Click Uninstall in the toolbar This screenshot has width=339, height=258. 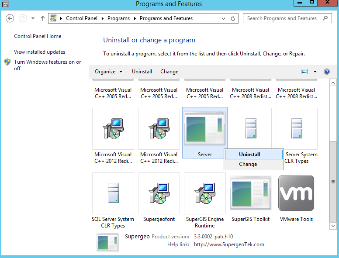(x=142, y=72)
